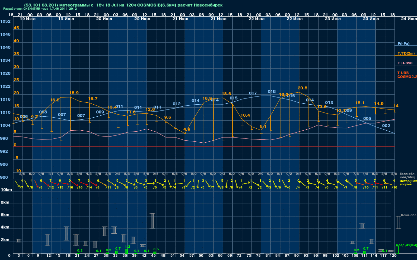Click the 980 pressure axis value
The height and width of the screenshot is (260, 417).
[x=4, y=177]
